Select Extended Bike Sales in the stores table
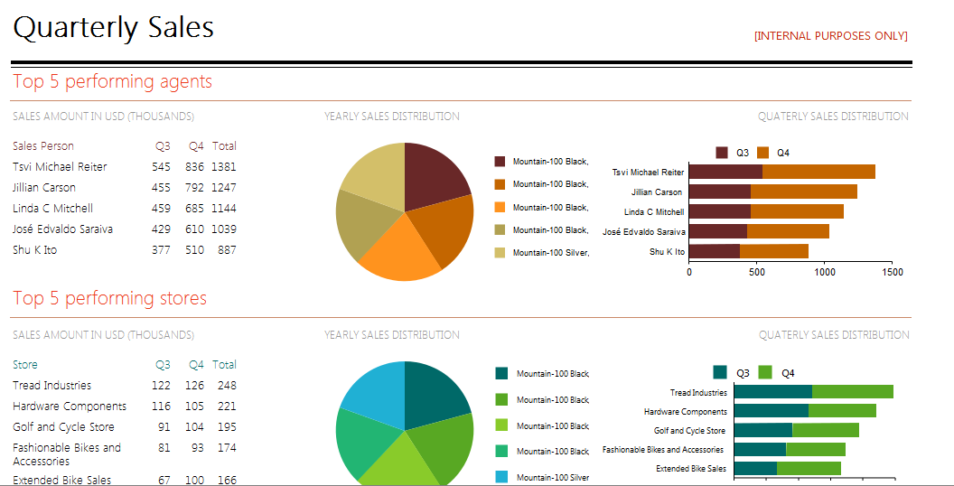This screenshot has width=954, height=486. (62, 480)
